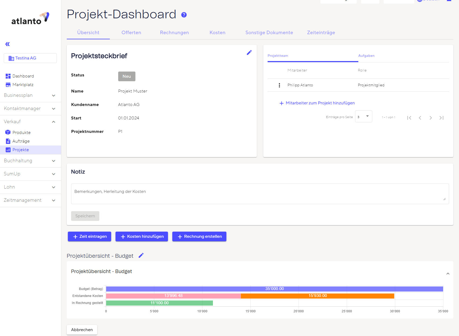This screenshot has width=459, height=336.
Task: Edit Projektsteckbrief with pencil icon
Action: coord(249,53)
